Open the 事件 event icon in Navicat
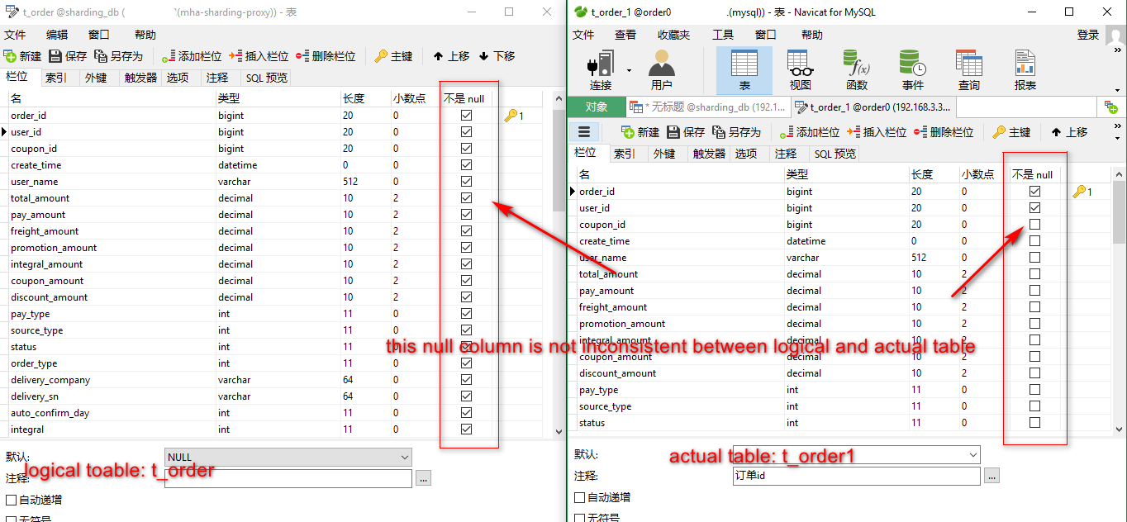The height and width of the screenshot is (522, 1127). click(913, 70)
